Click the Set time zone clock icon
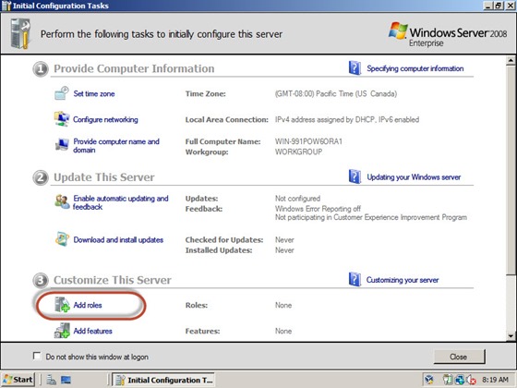The image size is (517, 388). click(x=62, y=93)
